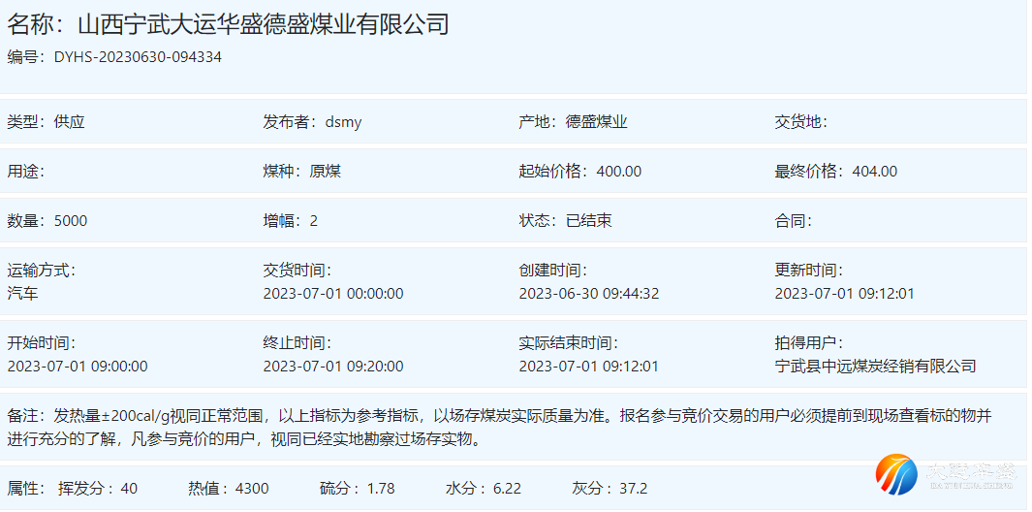Click the type value 供应

(70, 122)
